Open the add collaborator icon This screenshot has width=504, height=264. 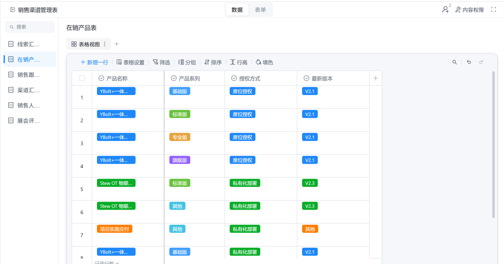tap(446, 10)
